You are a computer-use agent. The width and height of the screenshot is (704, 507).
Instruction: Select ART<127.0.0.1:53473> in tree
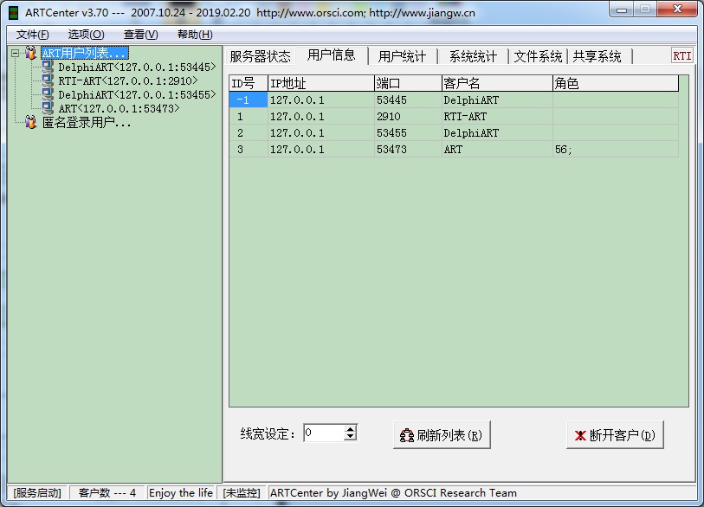[x=119, y=108]
